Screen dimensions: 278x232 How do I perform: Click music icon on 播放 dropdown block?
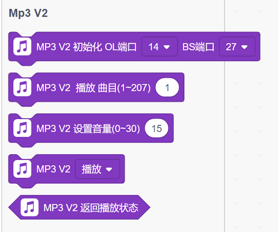[x=22, y=169]
